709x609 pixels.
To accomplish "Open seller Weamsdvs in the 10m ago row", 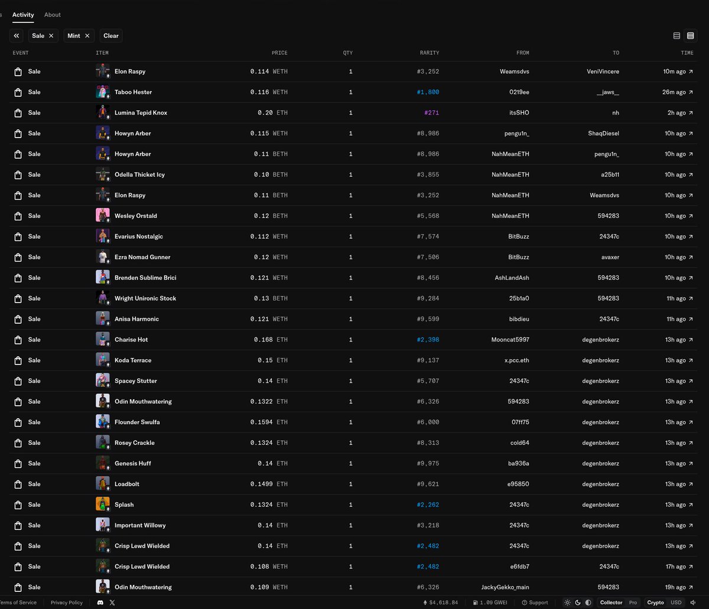I will coord(514,71).
